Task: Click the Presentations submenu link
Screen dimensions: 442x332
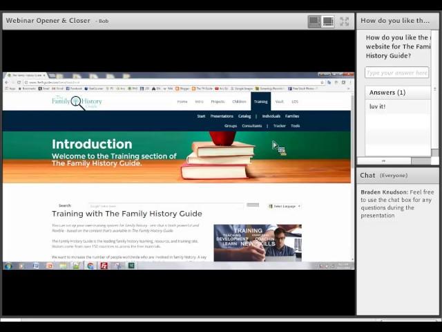Action: (x=222, y=116)
